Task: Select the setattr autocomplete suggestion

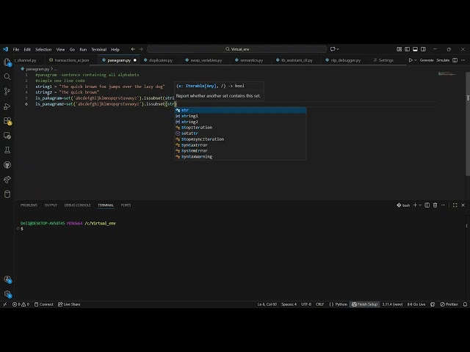Action: [240, 133]
